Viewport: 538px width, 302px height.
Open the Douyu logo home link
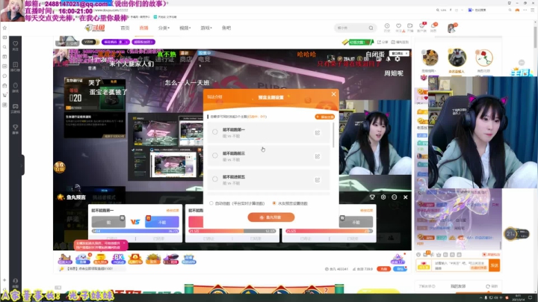(95, 28)
